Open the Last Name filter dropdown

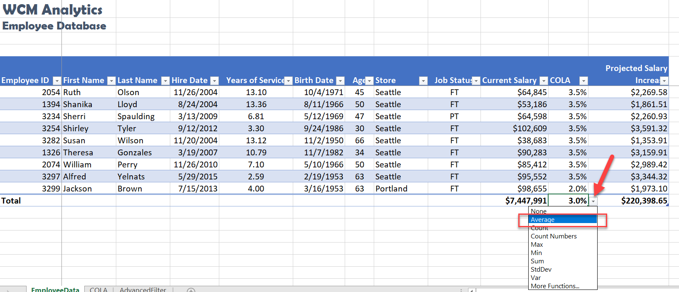click(165, 81)
